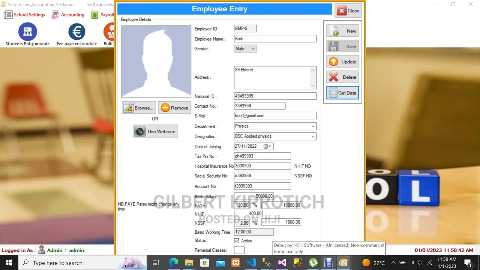Launch Microsoft Edge from taskbar
Viewport: 480px width, 270px height.
173,263
